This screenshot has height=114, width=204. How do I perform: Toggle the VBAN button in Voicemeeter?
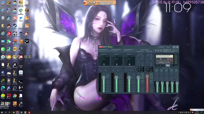[x=161, y=47]
